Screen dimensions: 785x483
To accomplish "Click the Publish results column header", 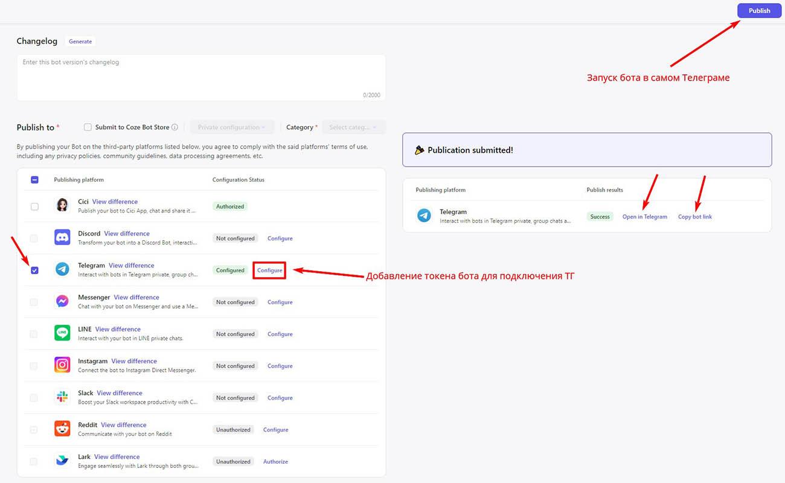I will pos(604,190).
